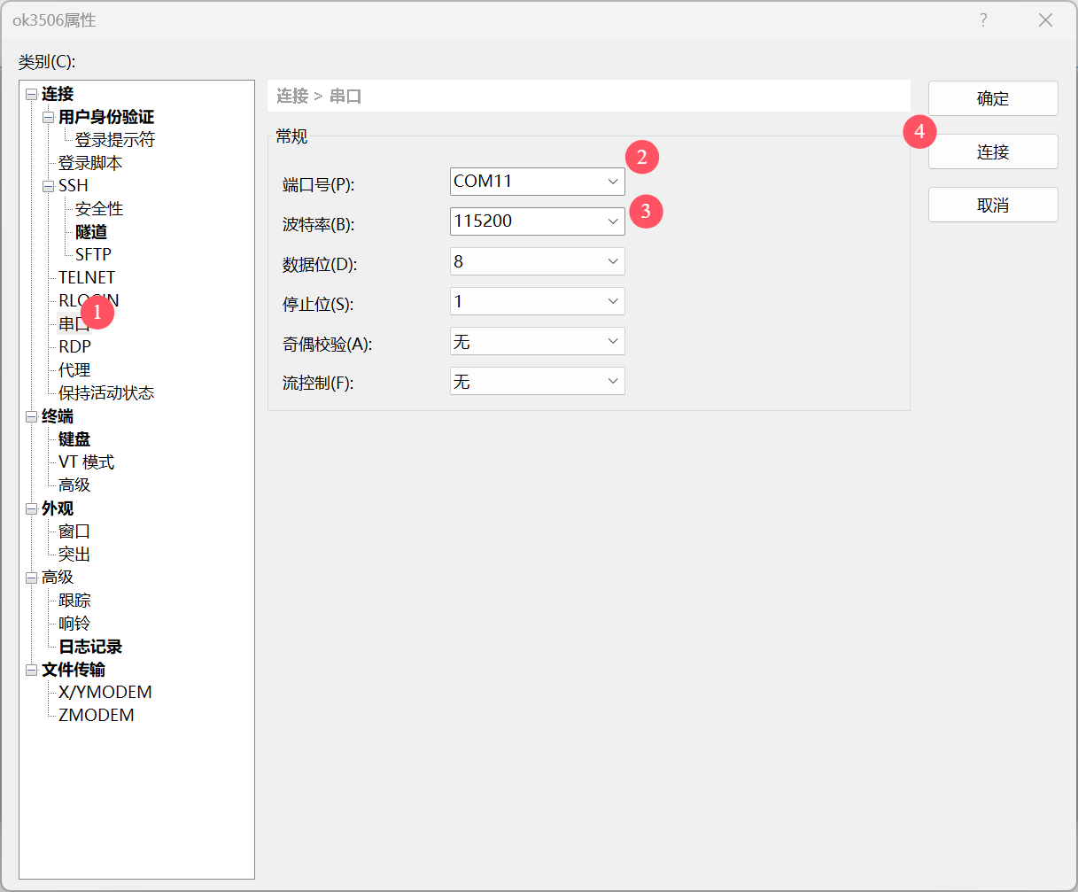Select the 外观 tree label

click(x=58, y=508)
